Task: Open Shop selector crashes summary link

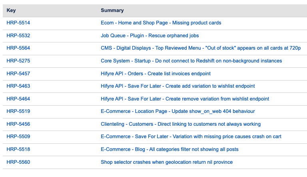Action: point(166,162)
